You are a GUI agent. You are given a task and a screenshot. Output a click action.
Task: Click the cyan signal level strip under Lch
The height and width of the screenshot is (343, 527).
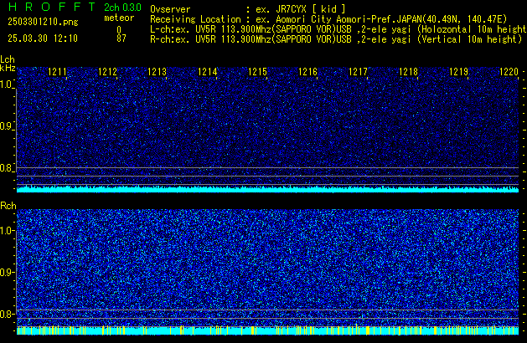click(x=267, y=189)
